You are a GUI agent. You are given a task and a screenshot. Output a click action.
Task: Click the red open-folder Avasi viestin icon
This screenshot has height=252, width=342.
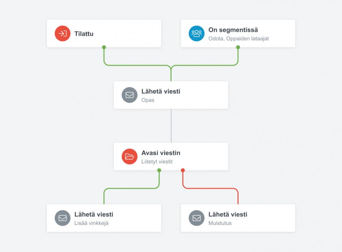(130, 157)
